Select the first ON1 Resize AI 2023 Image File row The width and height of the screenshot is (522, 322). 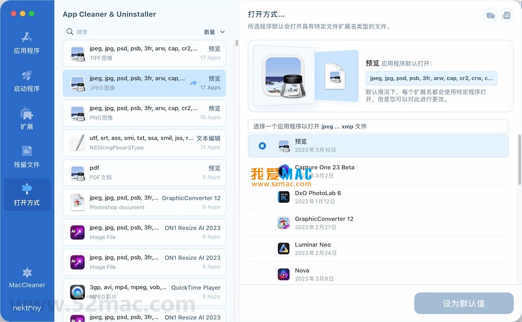(144, 232)
